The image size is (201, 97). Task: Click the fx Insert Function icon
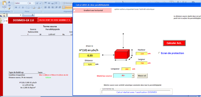click(33, 15)
